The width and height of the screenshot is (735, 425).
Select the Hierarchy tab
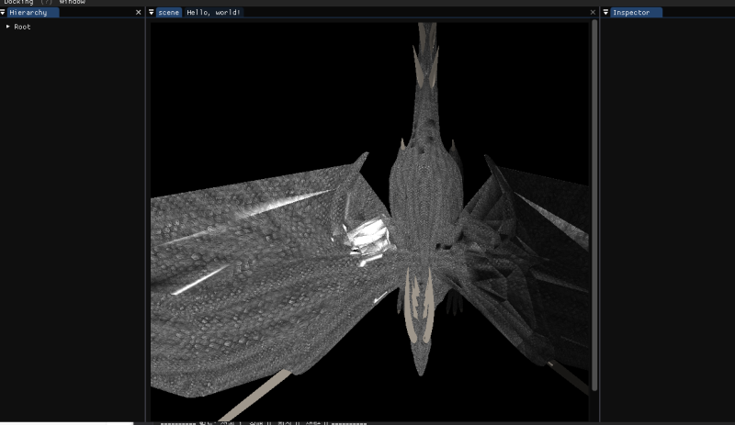click(x=33, y=13)
